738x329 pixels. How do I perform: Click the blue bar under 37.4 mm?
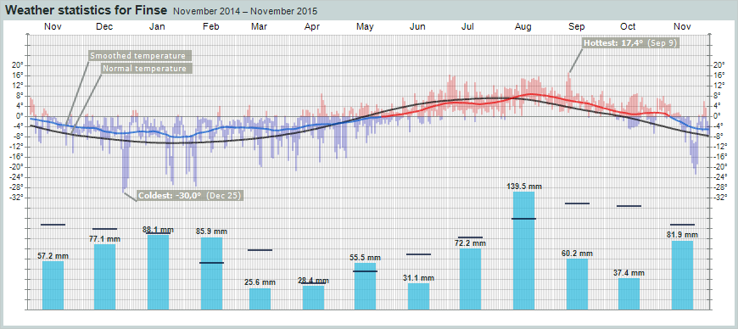629,294
